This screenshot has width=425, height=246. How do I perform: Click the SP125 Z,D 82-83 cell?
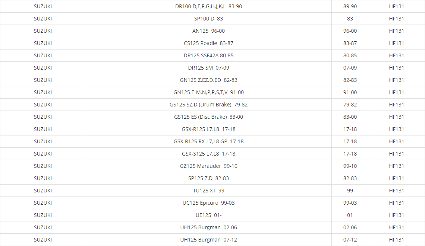[208, 178]
